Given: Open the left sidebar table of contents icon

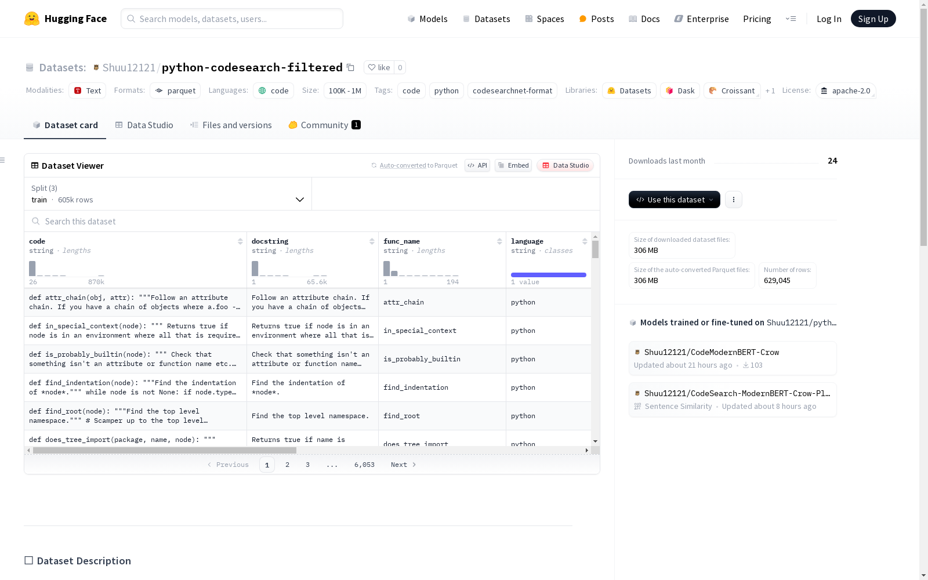Looking at the screenshot, I should (x=3, y=160).
